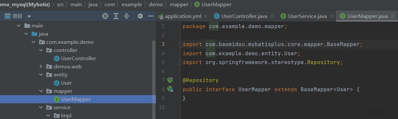Collapse the mapper package chevron
Image resolution: width=398 pixels, height=119 pixels.
41,91
